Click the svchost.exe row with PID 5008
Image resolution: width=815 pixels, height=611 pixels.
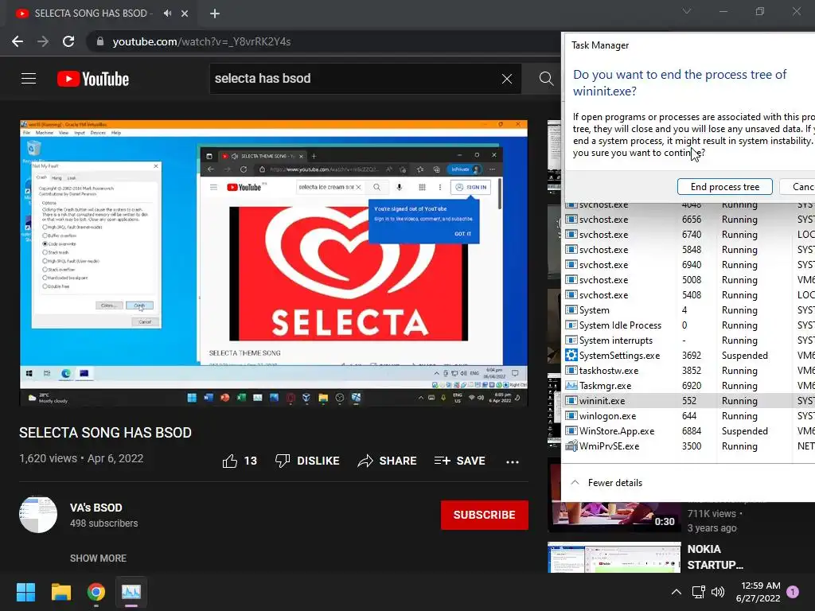point(688,279)
